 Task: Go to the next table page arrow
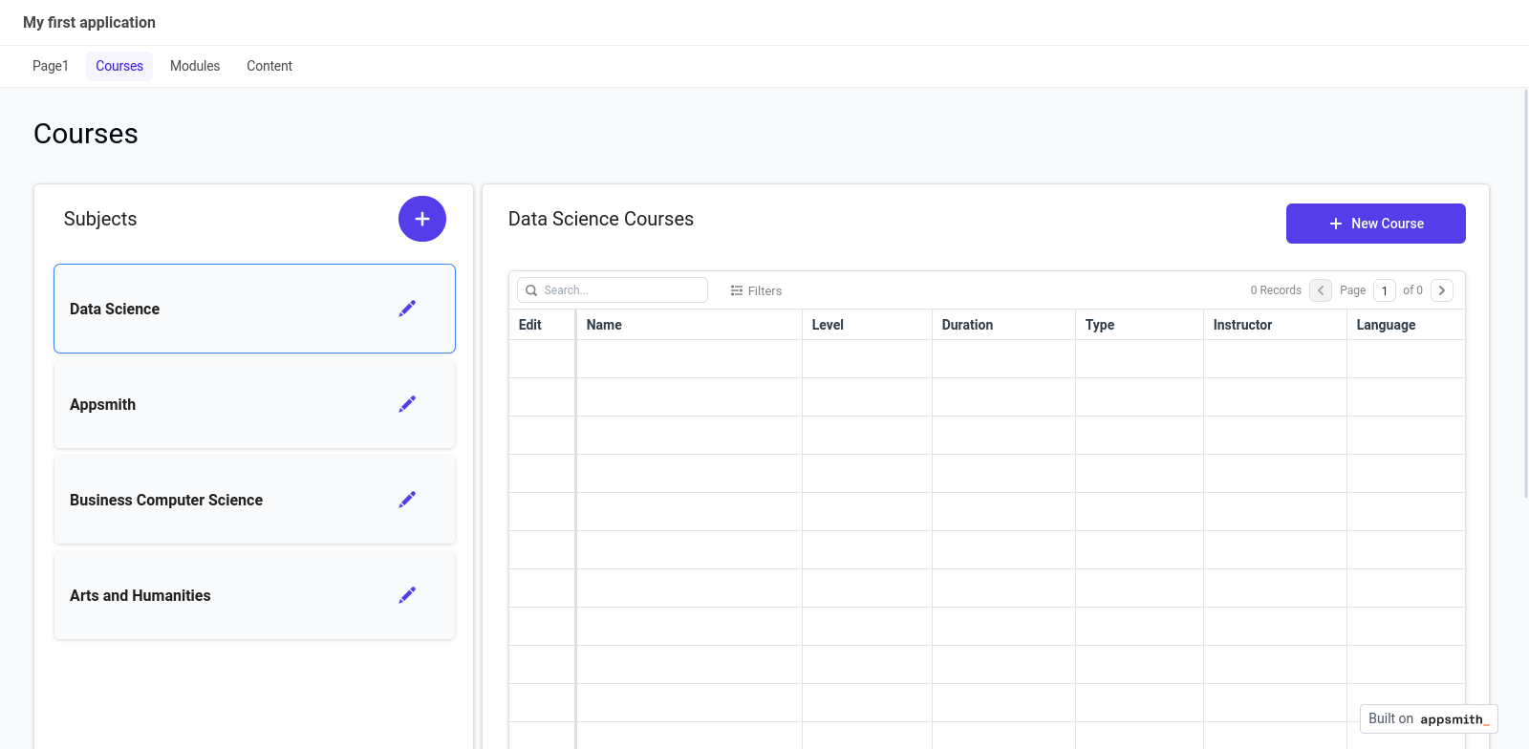(1441, 290)
